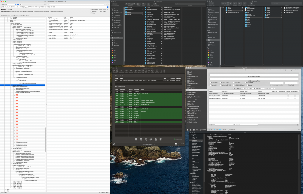Click the lock icon at Hackintool bottom left
The width and height of the screenshot is (303, 194).
114,144
